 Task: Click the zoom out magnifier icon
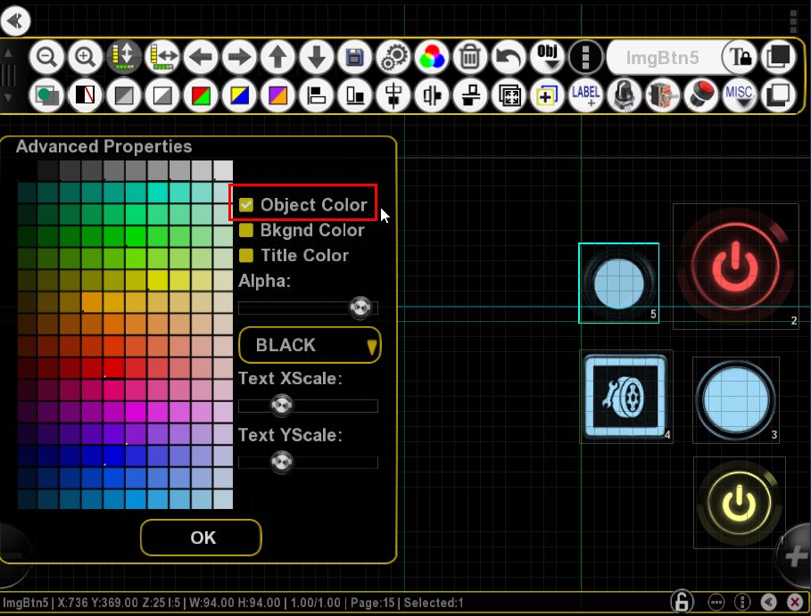point(46,56)
